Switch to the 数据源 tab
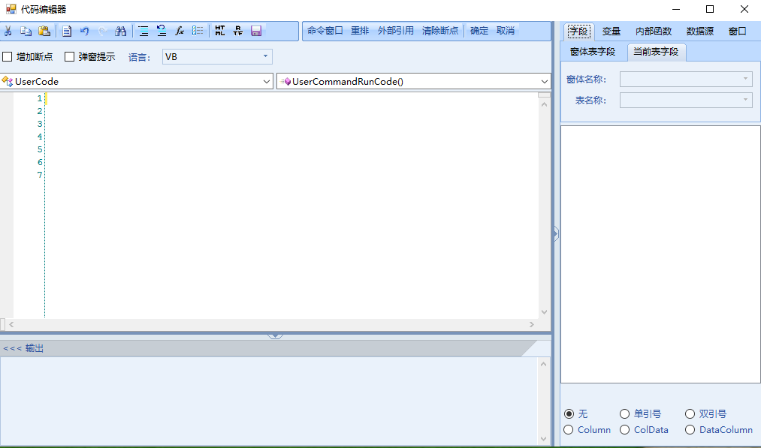This screenshot has width=761, height=448. pos(700,32)
